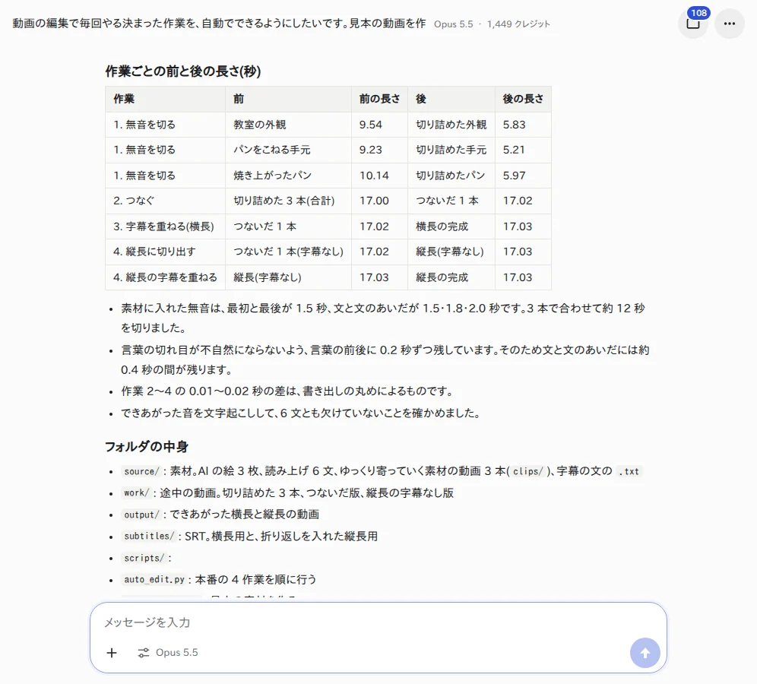
Task: Click the auto_edit.py code label
Action: pos(154,579)
